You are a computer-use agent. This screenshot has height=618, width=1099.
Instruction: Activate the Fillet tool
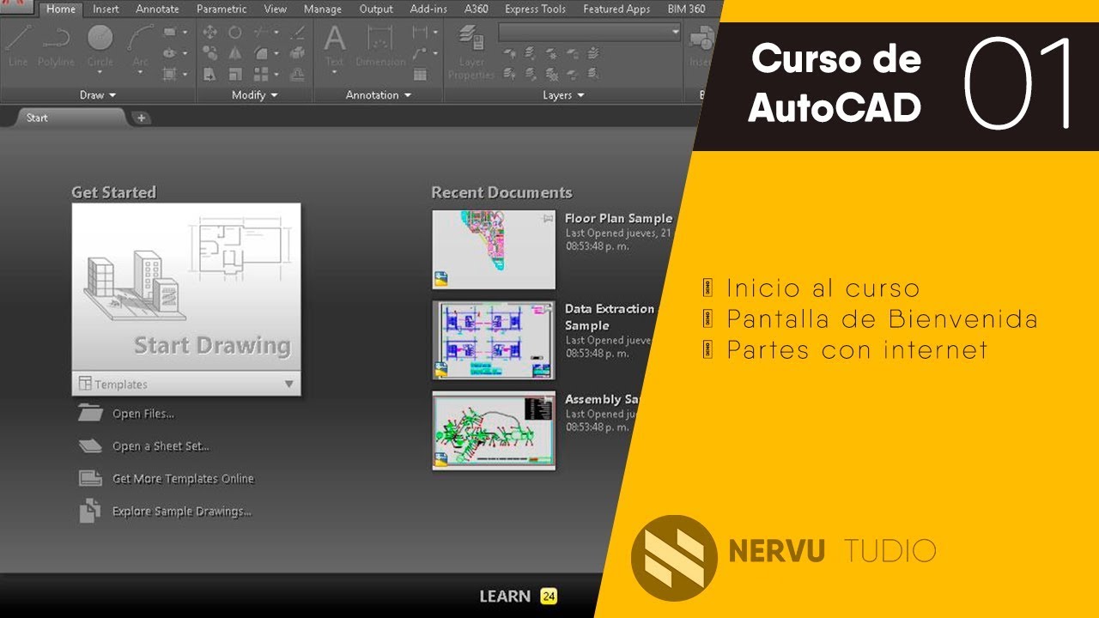tap(261, 53)
